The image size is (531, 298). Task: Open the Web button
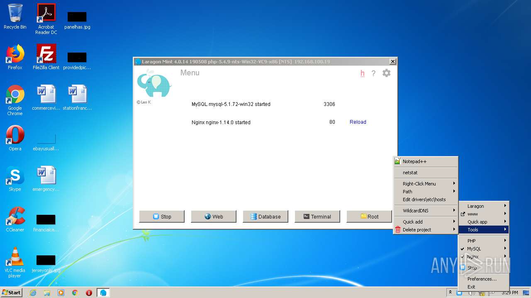[x=214, y=216]
